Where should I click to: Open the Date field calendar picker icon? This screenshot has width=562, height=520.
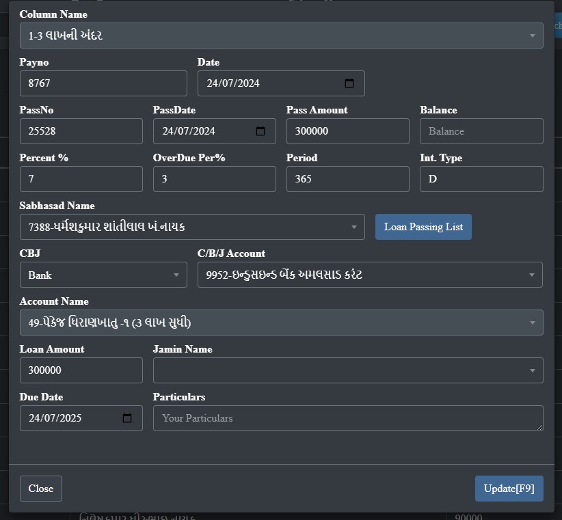pyautogui.click(x=349, y=83)
